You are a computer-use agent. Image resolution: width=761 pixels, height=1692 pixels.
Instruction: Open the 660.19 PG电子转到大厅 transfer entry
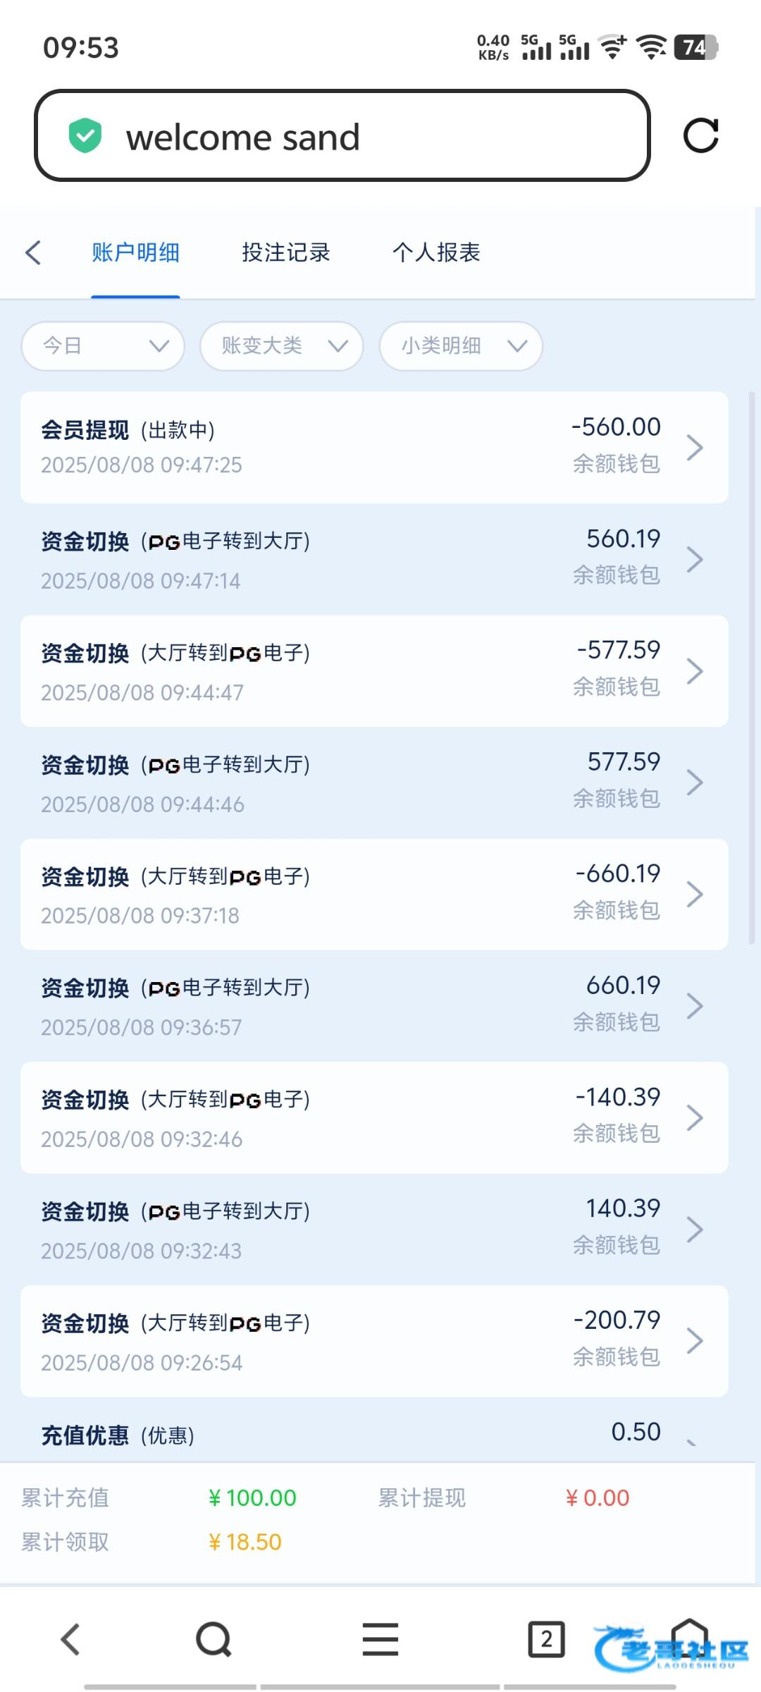352,1006
